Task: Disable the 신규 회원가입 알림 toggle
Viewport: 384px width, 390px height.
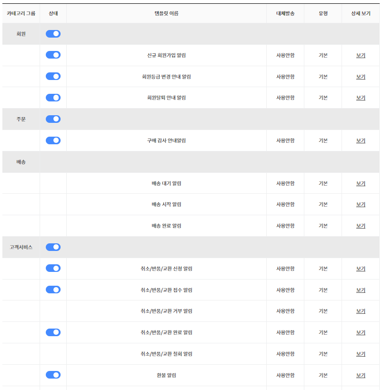Action: [53, 55]
